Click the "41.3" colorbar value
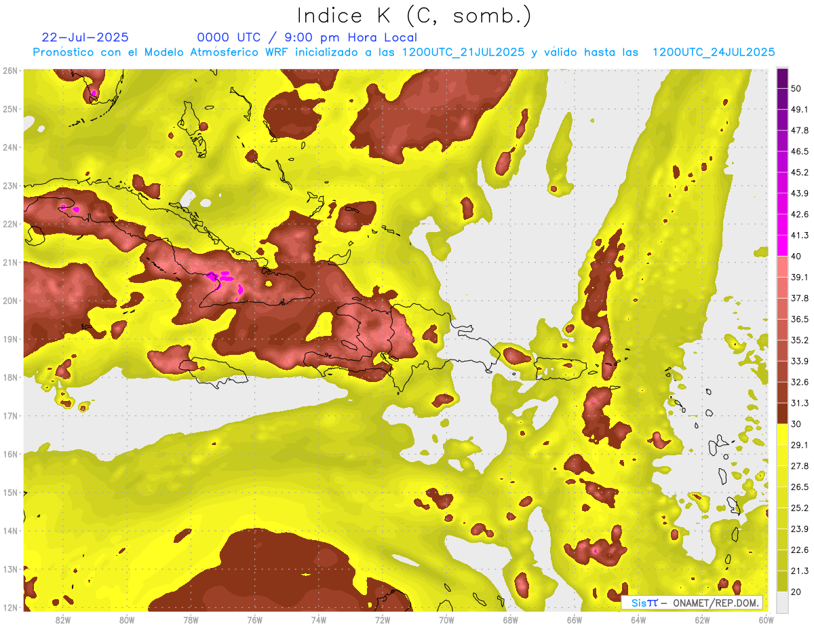814x629 pixels. tap(800, 236)
